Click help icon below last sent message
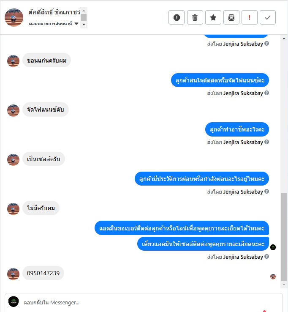The width and height of the screenshot is (288, 312). tap(267, 257)
